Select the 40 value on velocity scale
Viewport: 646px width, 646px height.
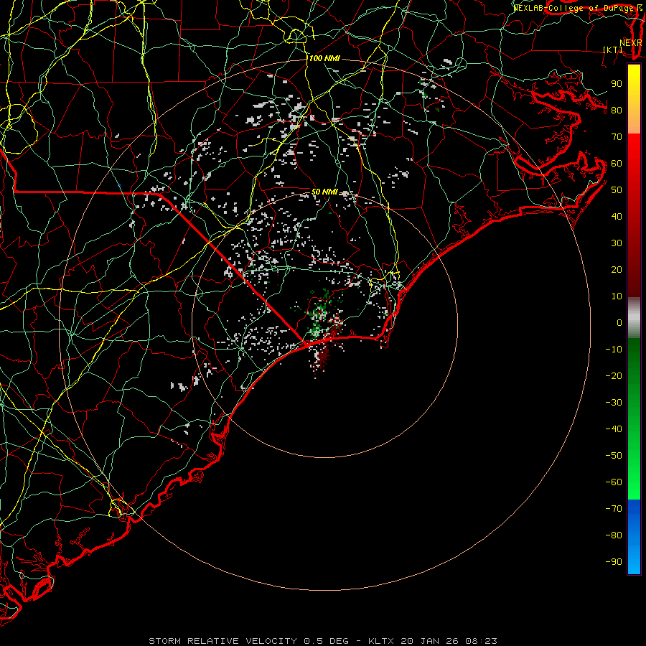coord(617,217)
